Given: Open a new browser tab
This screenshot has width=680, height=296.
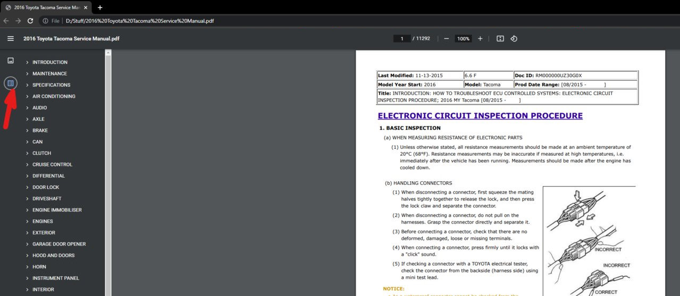Looking at the screenshot, I should (x=100, y=7).
